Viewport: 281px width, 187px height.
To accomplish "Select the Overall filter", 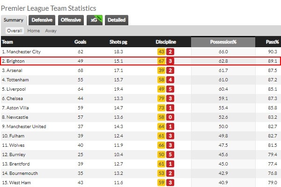I will (x=15, y=31).
